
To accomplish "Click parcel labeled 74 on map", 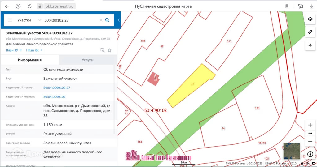I will pyautogui.click(x=223, y=128).
